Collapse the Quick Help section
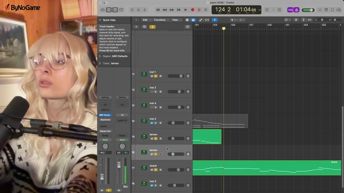The image size is (344, 193). coord(100,20)
